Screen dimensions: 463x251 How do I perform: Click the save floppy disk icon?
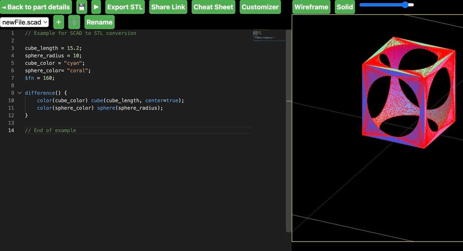point(82,7)
